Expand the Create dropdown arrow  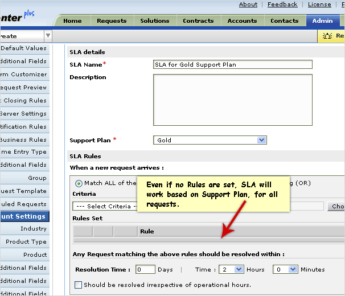(x=48, y=36)
